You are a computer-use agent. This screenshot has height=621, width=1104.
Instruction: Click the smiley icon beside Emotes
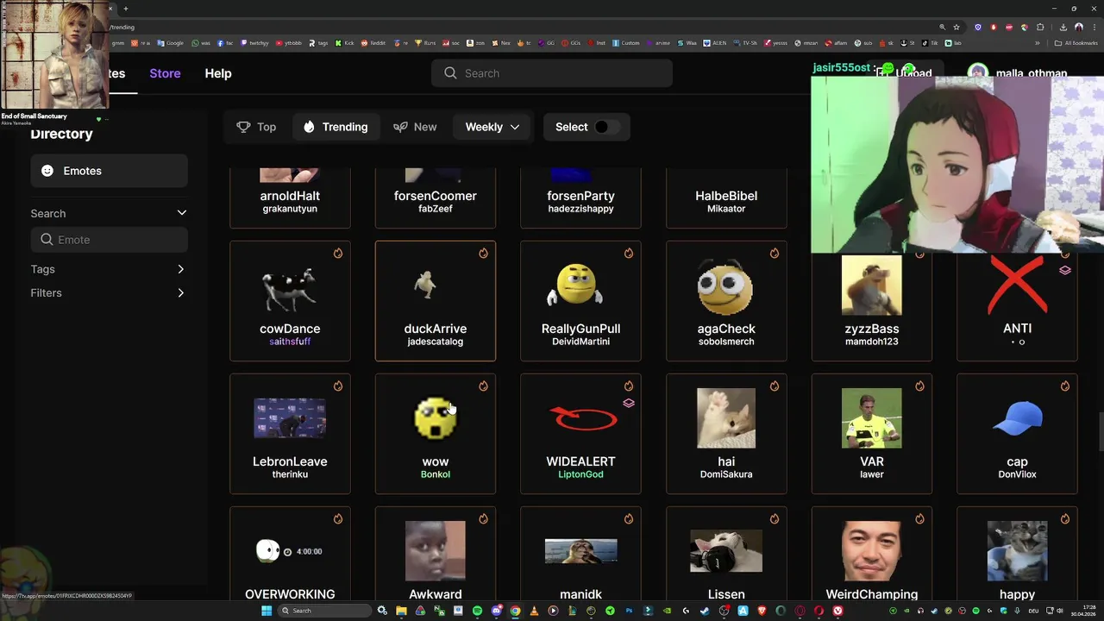click(x=47, y=171)
